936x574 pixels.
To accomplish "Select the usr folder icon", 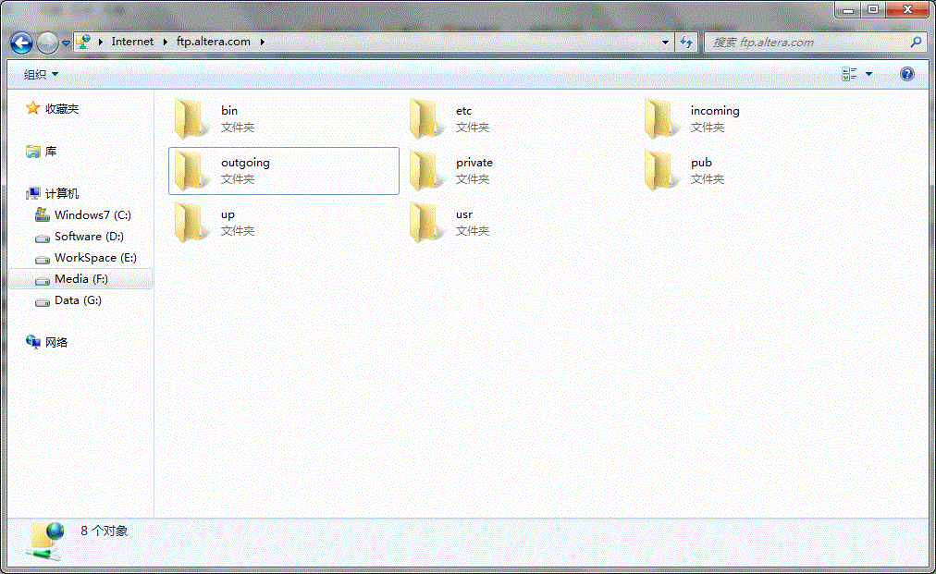I will click(x=425, y=223).
